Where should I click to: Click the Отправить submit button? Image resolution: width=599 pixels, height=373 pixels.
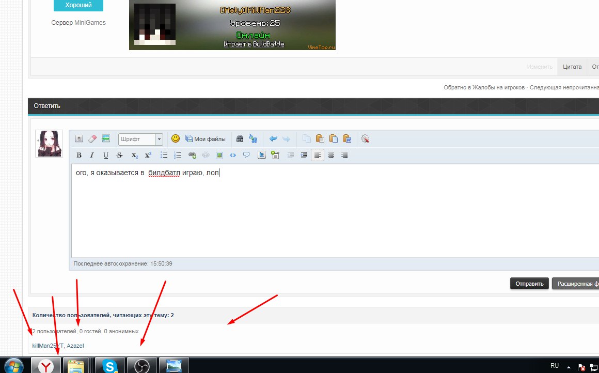[x=529, y=284]
